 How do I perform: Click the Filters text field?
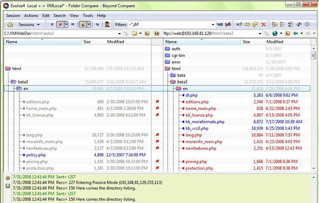169,25
